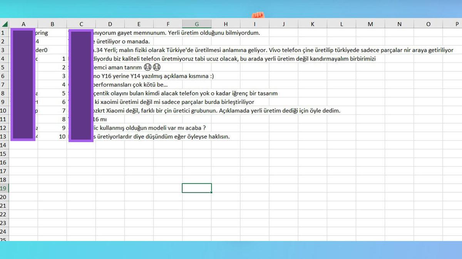Select the column D header
The image size is (462, 259).
point(110,24)
